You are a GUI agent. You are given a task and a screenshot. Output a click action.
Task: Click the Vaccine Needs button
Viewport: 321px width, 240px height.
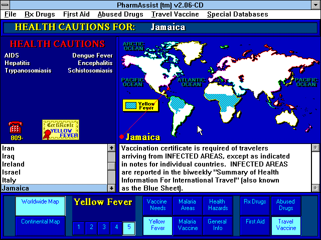click(x=157, y=206)
